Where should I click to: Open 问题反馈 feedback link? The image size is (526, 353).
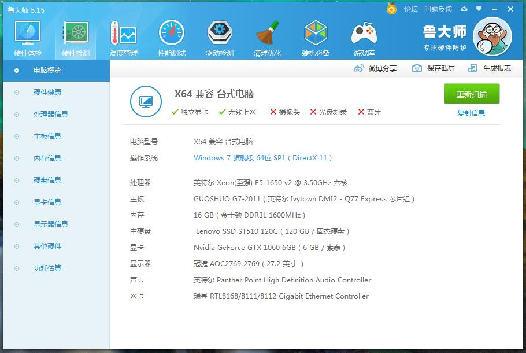click(x=438, y=9)
